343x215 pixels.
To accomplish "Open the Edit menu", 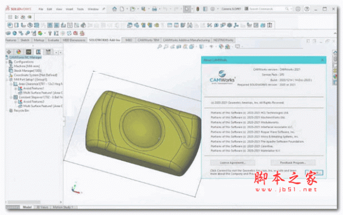I will pyautogui.click(x=49, y=9).
